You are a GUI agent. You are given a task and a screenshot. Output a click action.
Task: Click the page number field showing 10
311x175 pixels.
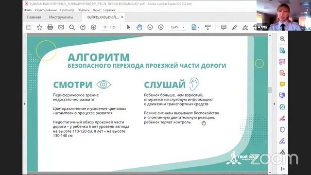[105, 27]
